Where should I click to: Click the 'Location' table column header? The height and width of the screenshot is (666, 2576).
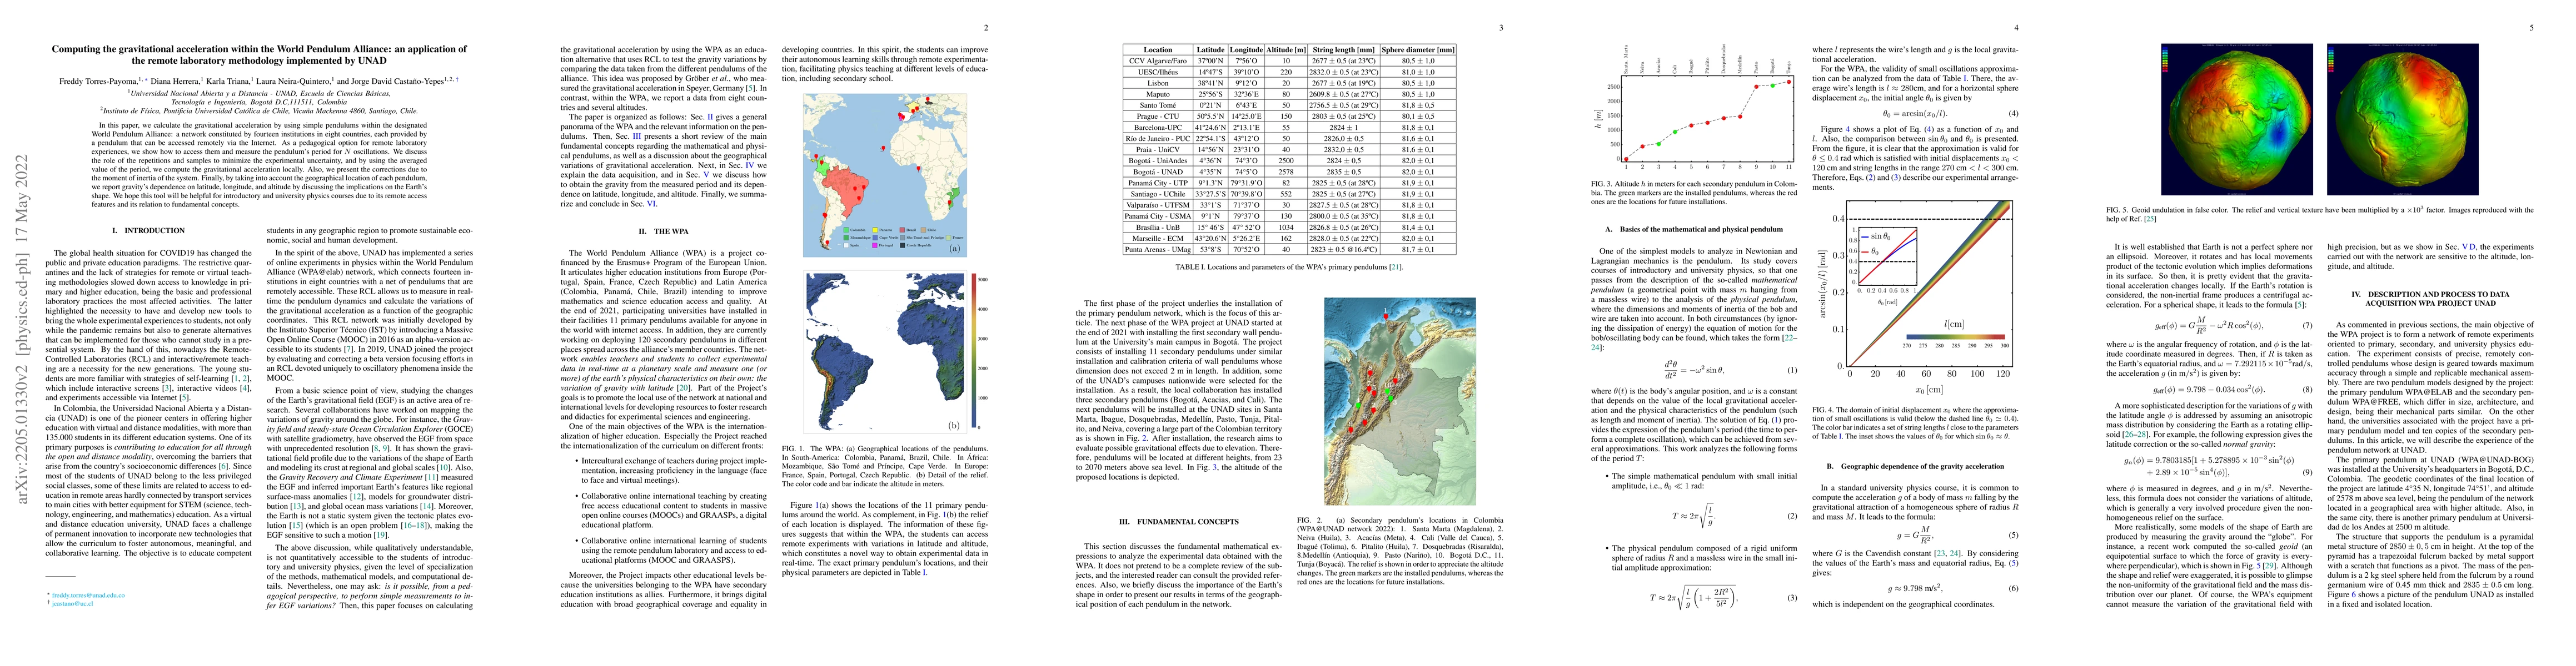tap(1158, 49)
